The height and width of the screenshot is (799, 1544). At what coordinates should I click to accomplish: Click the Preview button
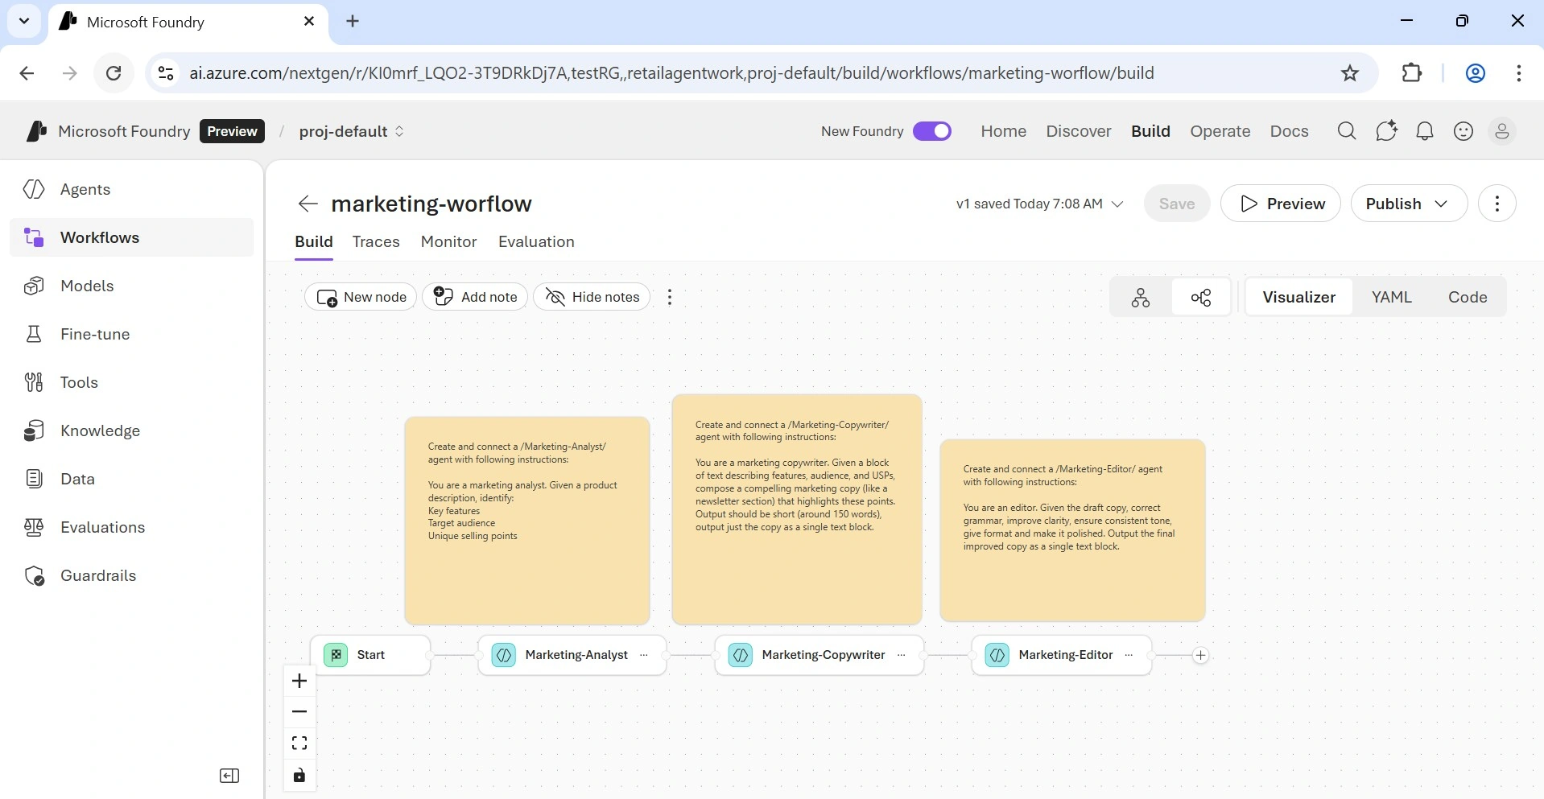click(x=1281, y=204)
